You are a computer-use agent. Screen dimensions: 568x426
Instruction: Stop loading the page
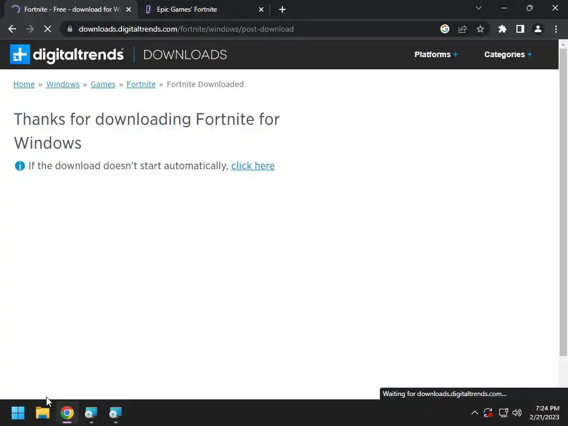tap(48, 29)
